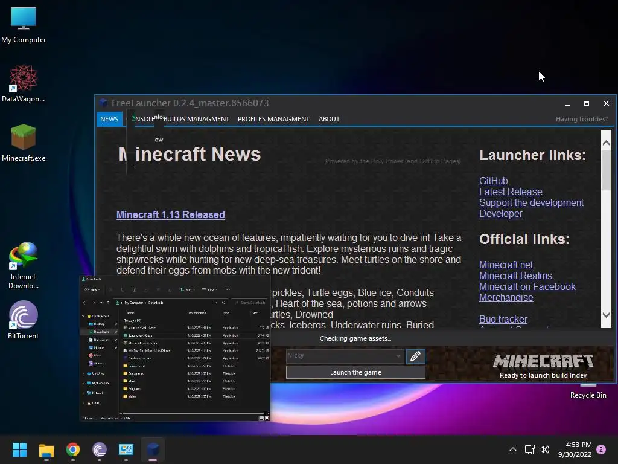
Task: Open the volume tray icon
Action: tap(544, 449)
